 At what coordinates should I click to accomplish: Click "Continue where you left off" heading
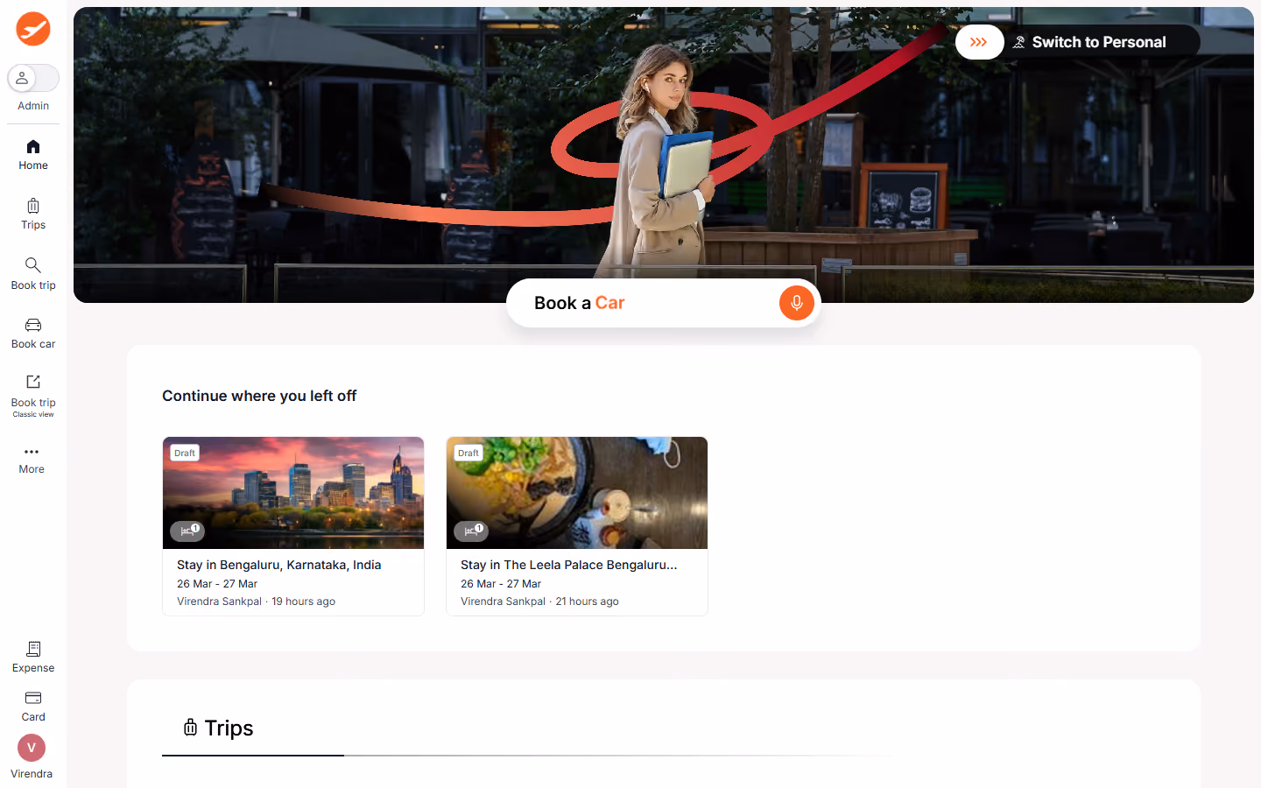click(259, 396)
